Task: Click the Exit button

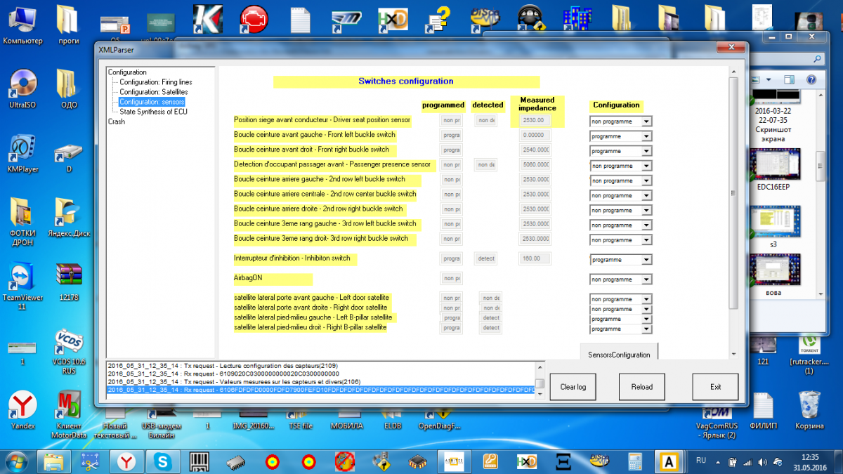Action: tap(715, 387)
